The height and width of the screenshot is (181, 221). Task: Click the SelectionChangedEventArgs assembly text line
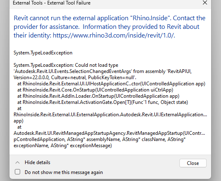[x=102, y=71]
